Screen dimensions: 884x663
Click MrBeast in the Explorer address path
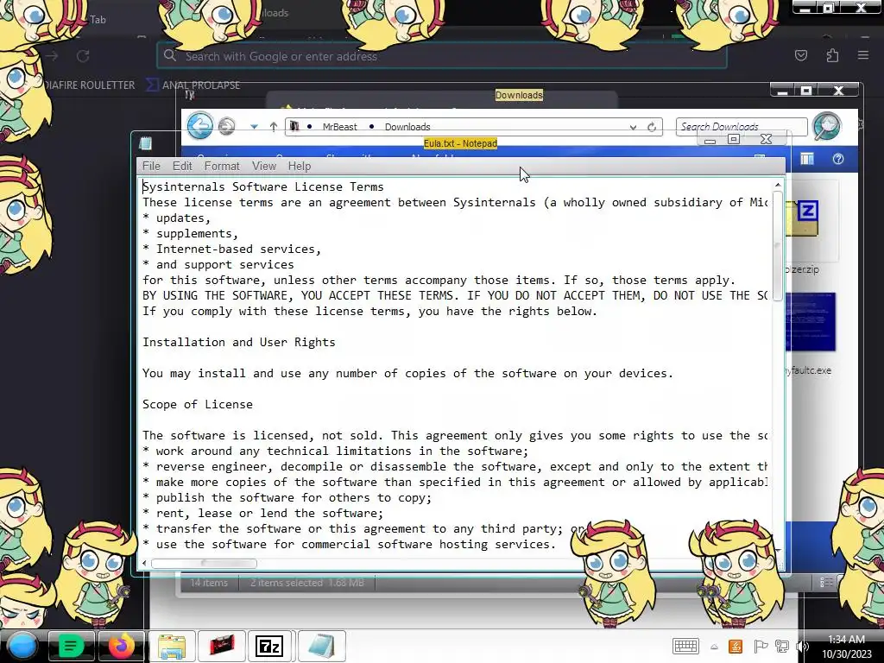click(x=339, y=127)
